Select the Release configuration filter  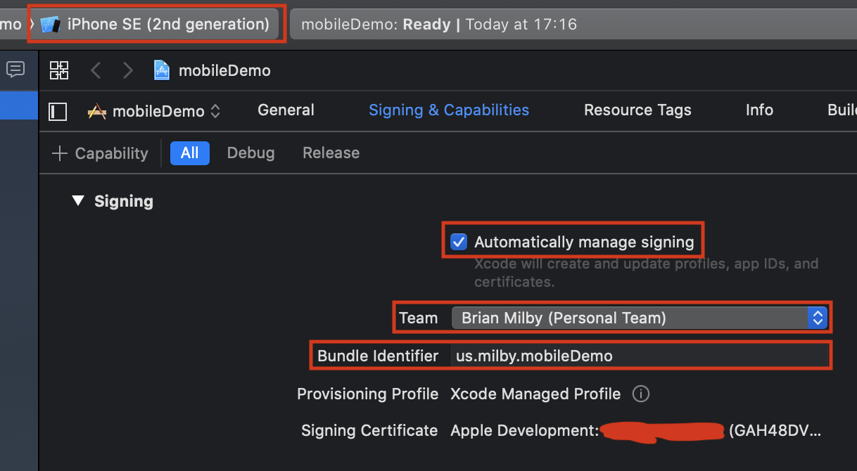[331, 153]
